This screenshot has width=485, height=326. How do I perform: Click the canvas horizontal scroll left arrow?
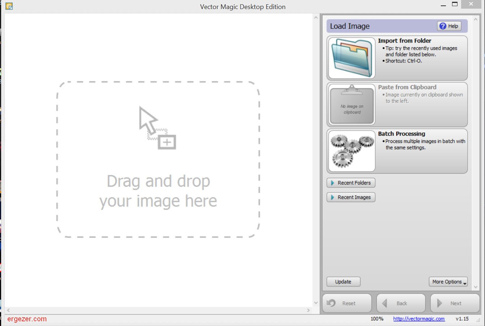8,310
